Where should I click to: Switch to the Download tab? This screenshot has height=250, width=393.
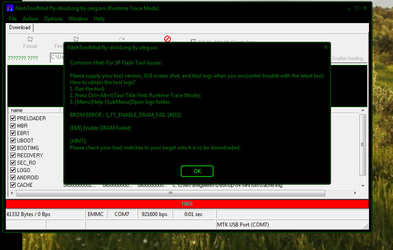tap(20, 27)
